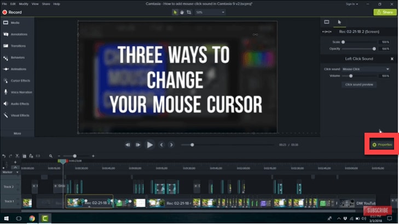The width and height of the screenshot is (399, 224).
Task: Go to previous marker arrow
Action: (161, 145)
